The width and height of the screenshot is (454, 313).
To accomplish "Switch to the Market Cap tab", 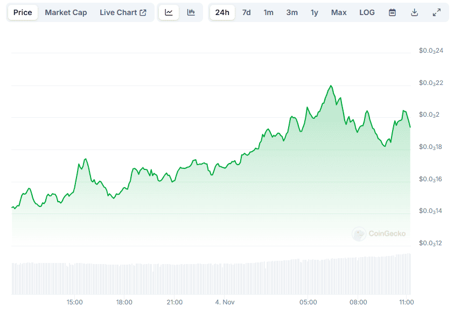I will 66,12.
